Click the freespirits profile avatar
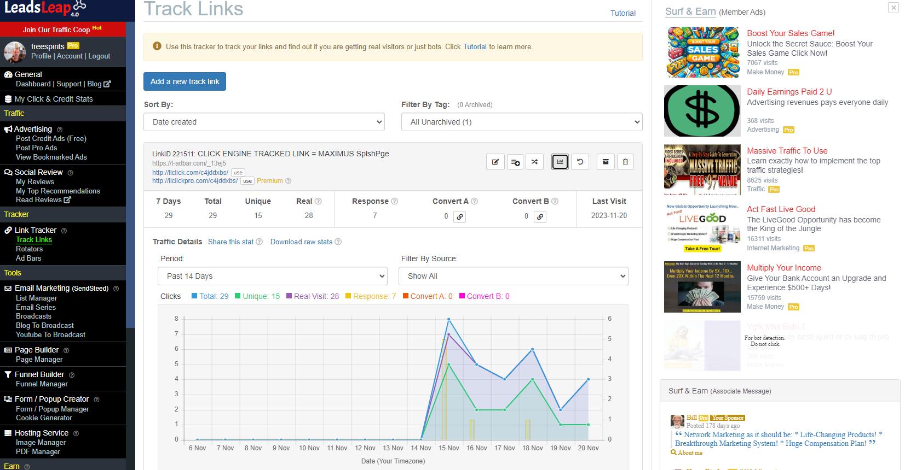Viewport: 905px width, 470px height. [x=15, y=52]
